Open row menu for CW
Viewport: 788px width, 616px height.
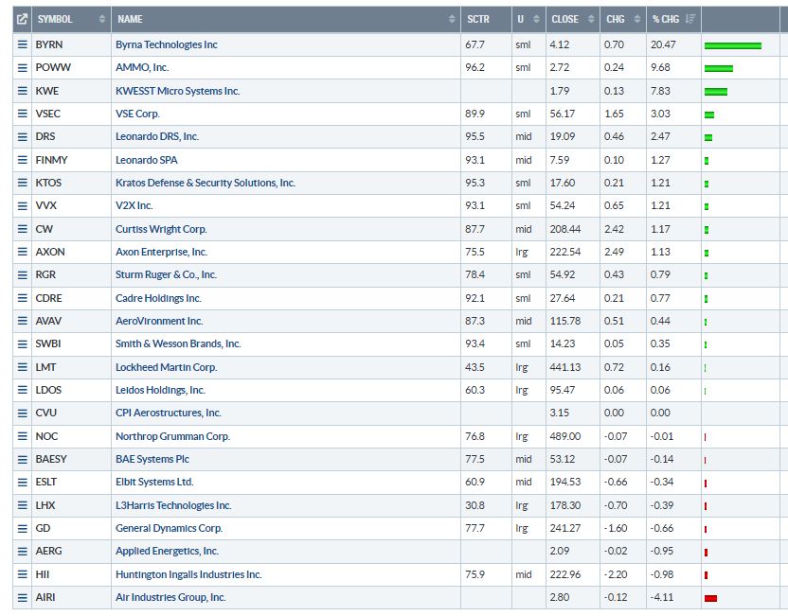point(22,229)
